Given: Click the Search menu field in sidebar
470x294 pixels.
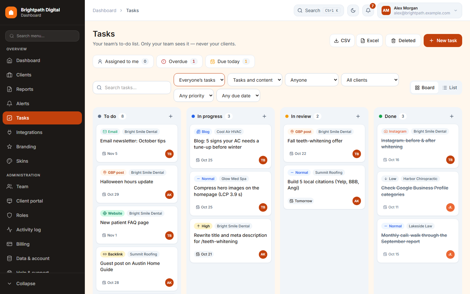Looking at the screenshot, I should coord(42,36).
